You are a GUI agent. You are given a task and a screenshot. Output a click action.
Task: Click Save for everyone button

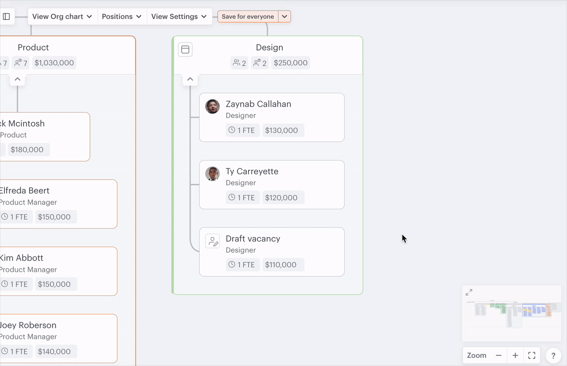coord(248,16)
